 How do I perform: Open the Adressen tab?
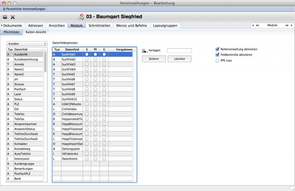(35, 25)
